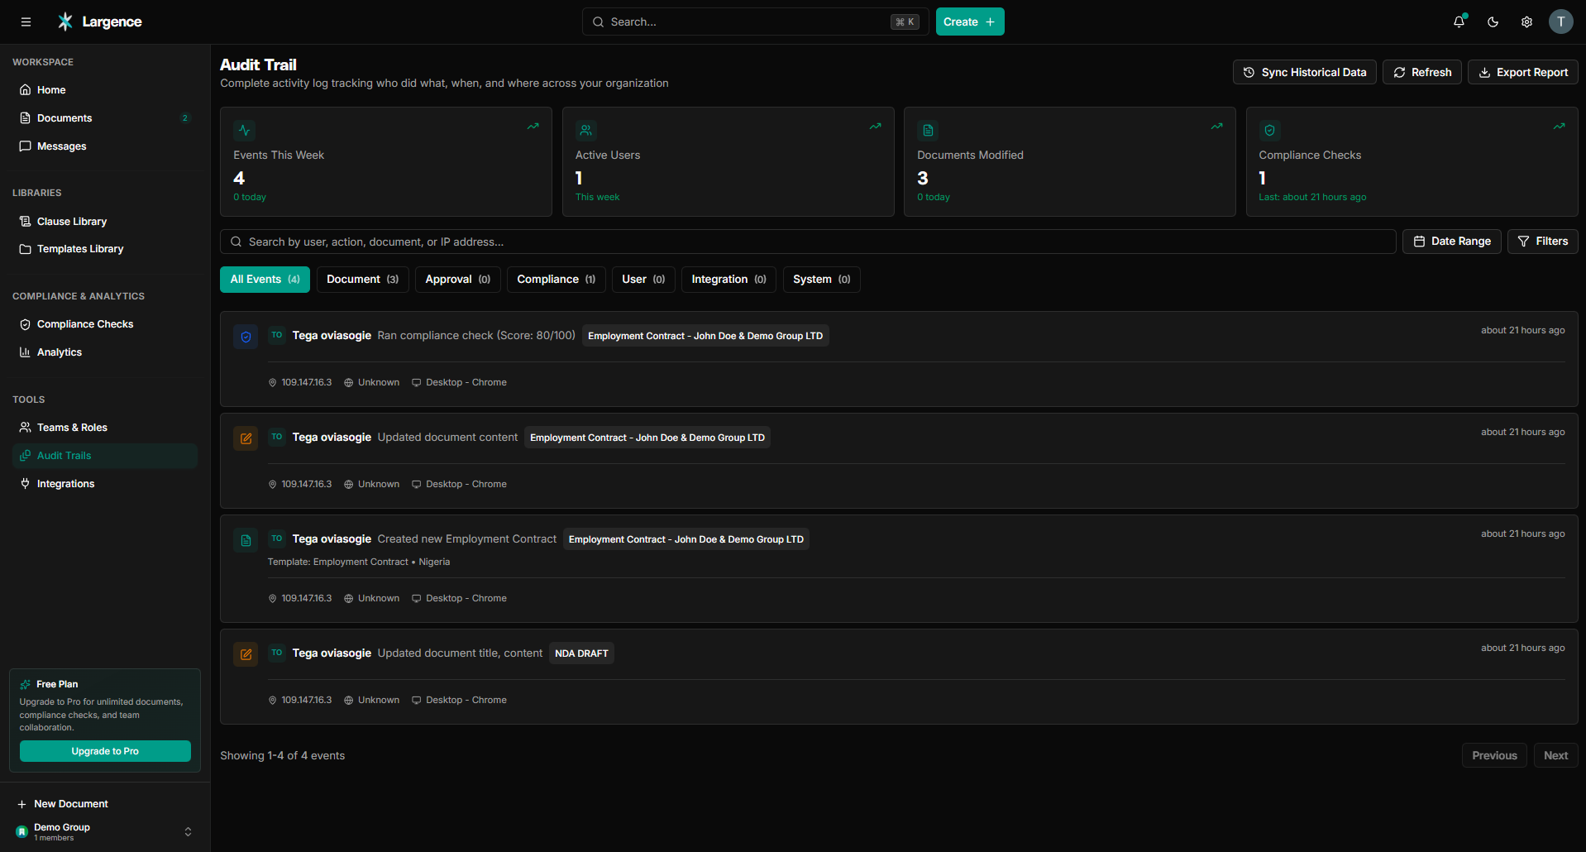Open Messages in sidebar
The image size is (1586, 852).
pyautogui.click(x=105, y=146)
